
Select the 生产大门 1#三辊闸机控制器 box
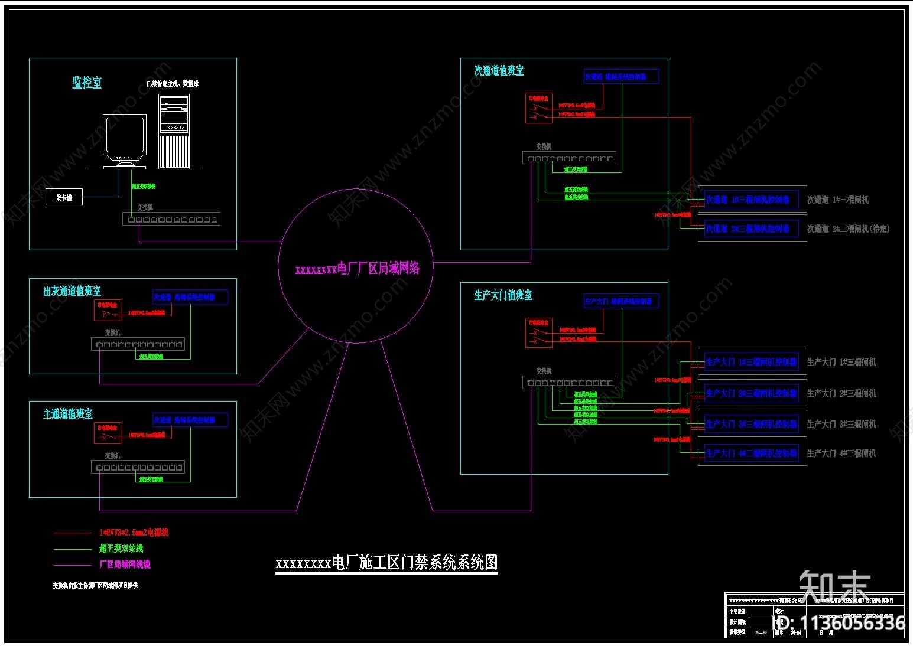coord(752,362)
